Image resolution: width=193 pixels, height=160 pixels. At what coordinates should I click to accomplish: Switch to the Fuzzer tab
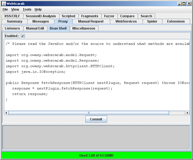coord(109,16)
